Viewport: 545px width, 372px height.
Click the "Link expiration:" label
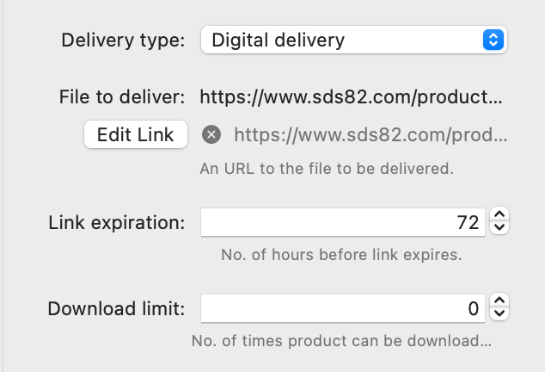tap(117, 222)
